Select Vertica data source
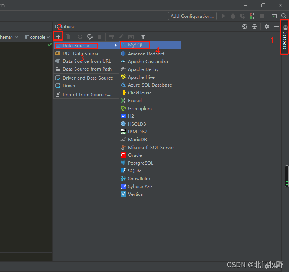Viewport: 289px width, 272px height. (150, 194)
